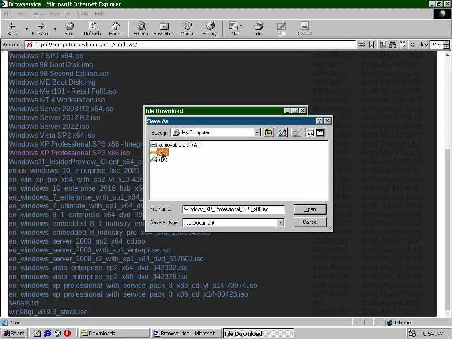Click the Quality spinner down arrow

tap(446, 46)
